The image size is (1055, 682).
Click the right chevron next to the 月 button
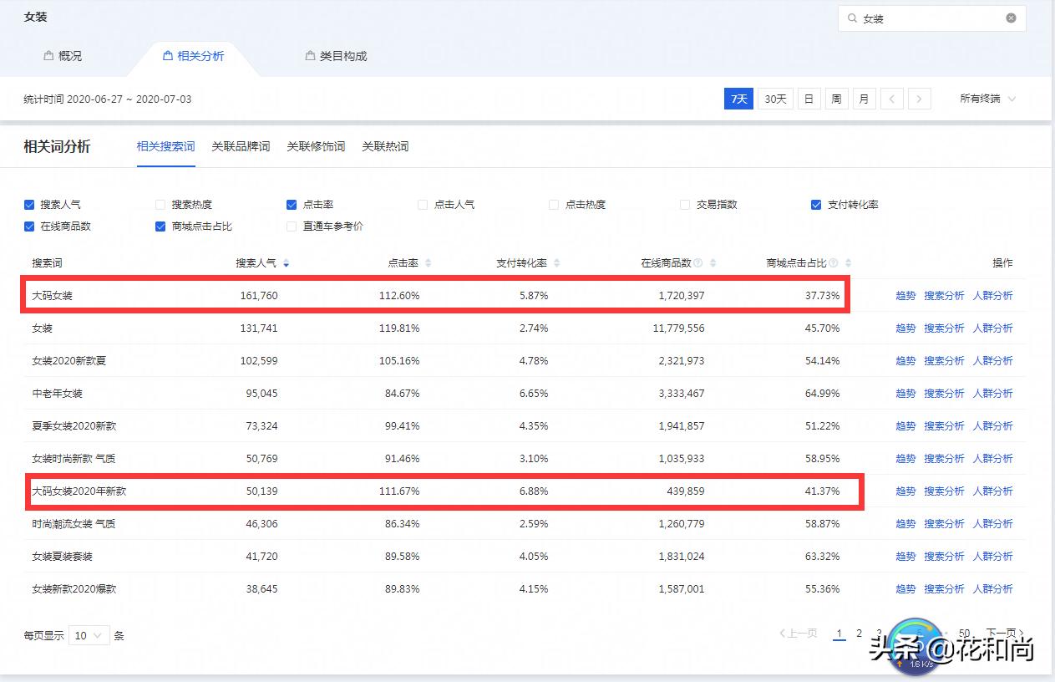pos(920,98)
